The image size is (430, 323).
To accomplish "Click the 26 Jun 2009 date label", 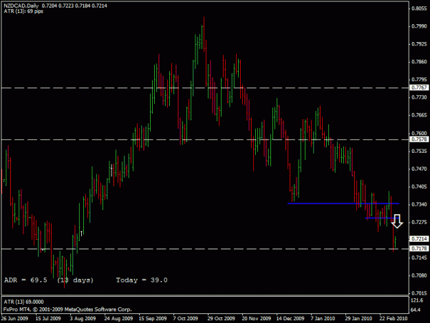I will click(14, 318).
